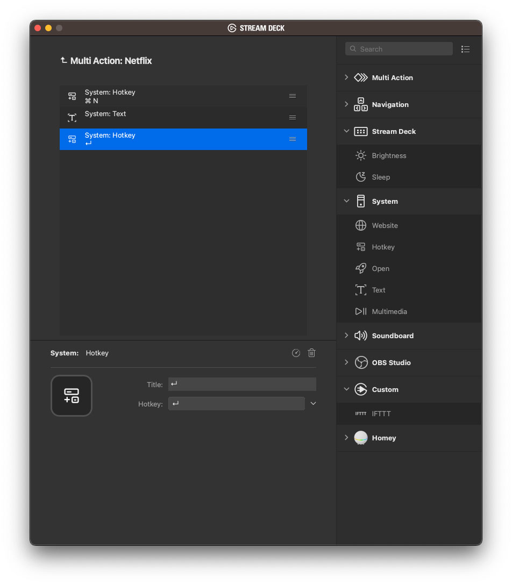
Task: Expand the Homey category chevron
Action: tap(346, 437)
